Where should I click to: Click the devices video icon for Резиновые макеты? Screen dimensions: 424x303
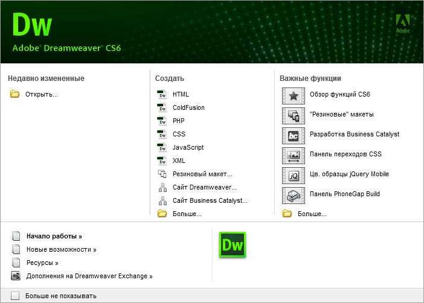coord(294,116)
